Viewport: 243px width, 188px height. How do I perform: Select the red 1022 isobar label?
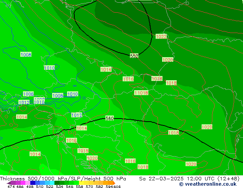161,36
